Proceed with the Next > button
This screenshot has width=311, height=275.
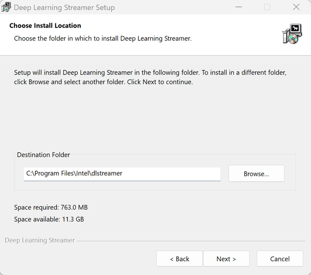click(227, 258)
